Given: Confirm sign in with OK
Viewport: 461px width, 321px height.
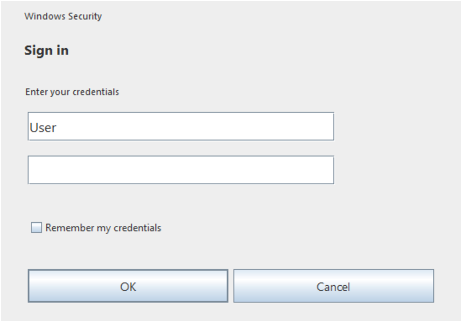Looking at the screenshot, I should coord(128,286).
